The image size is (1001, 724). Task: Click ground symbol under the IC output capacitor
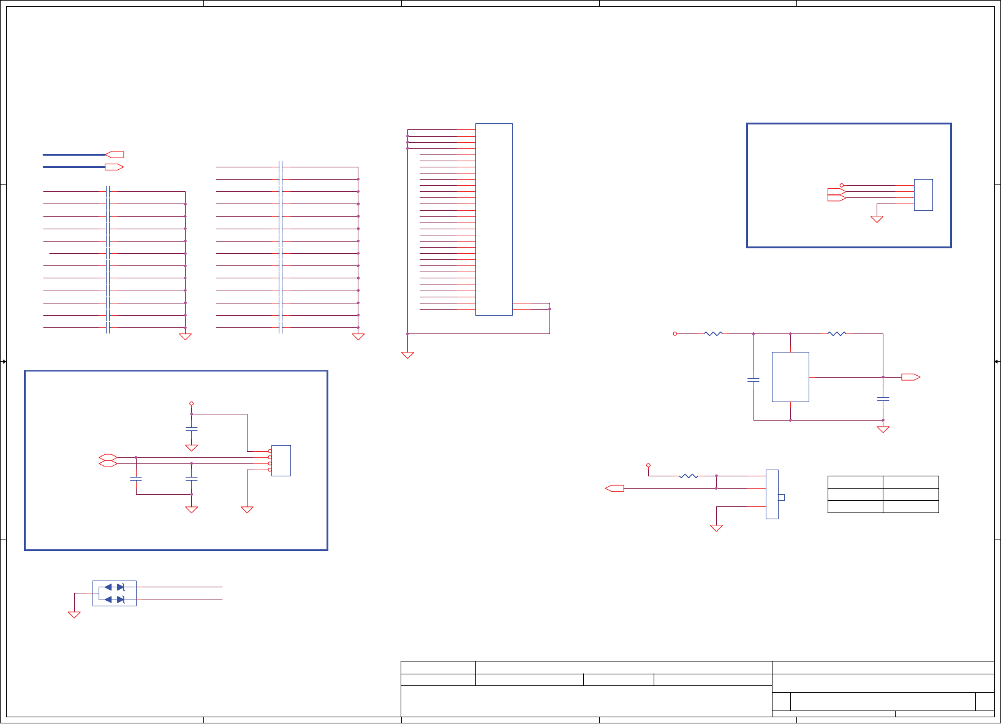[x=883, y=429]
